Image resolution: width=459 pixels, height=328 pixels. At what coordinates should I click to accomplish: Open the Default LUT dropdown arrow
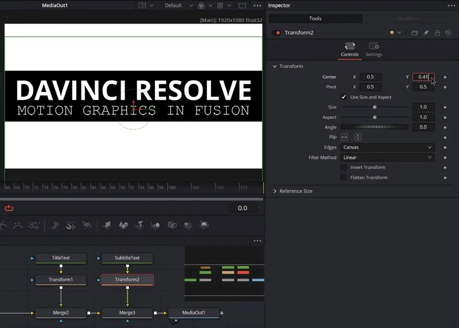pos(191,6)
